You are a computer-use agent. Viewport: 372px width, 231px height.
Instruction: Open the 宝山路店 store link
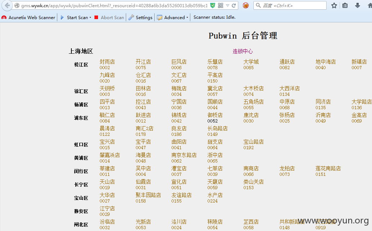pos(254,142)
